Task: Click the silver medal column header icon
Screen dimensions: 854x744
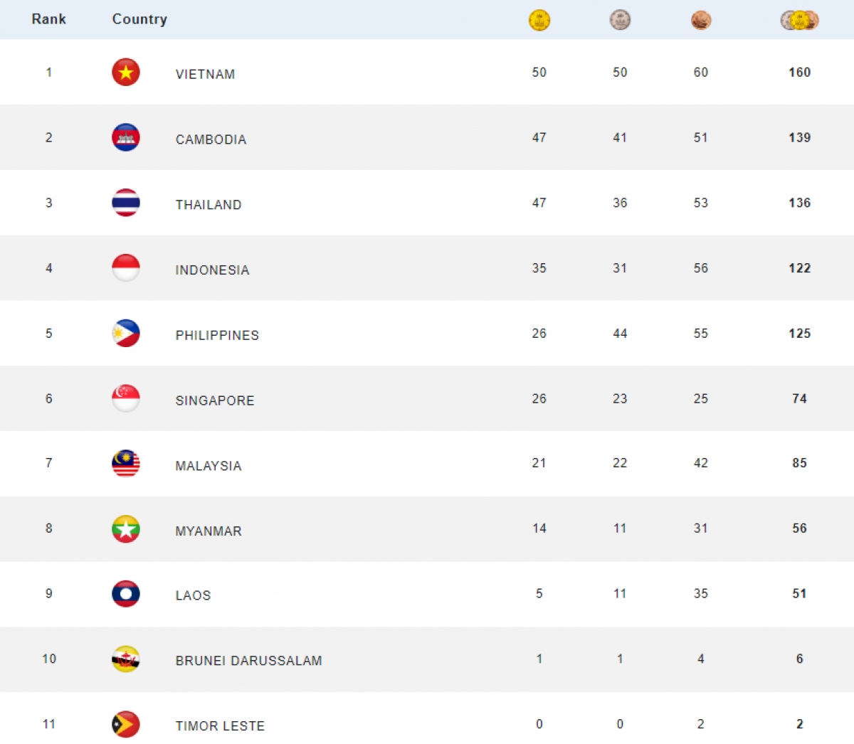Action: [620, 20]
